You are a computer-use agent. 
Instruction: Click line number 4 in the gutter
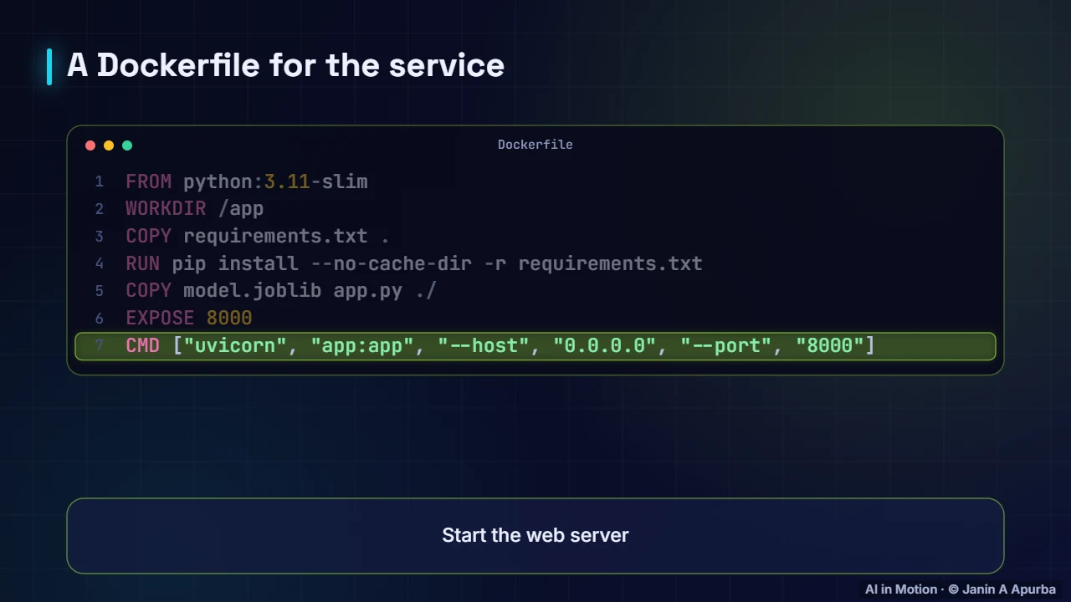[x=100, y=263]
